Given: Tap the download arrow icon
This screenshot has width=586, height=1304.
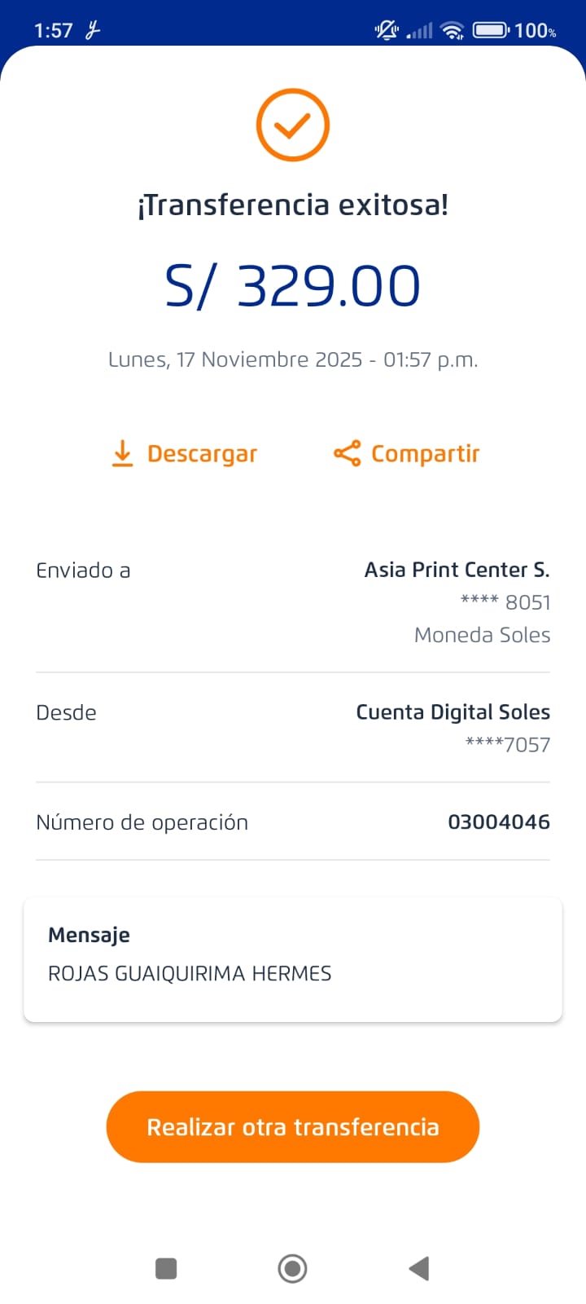Looking at the screenshot, I should pos(122,453).
